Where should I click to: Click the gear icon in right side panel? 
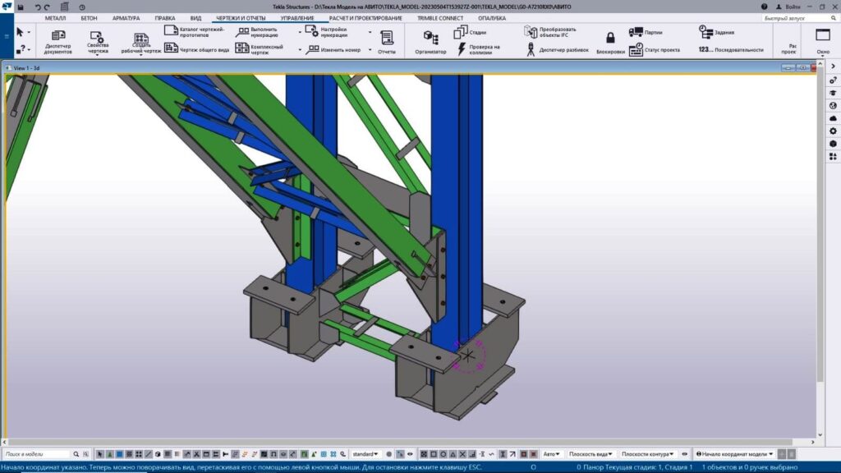pos(833,131)
